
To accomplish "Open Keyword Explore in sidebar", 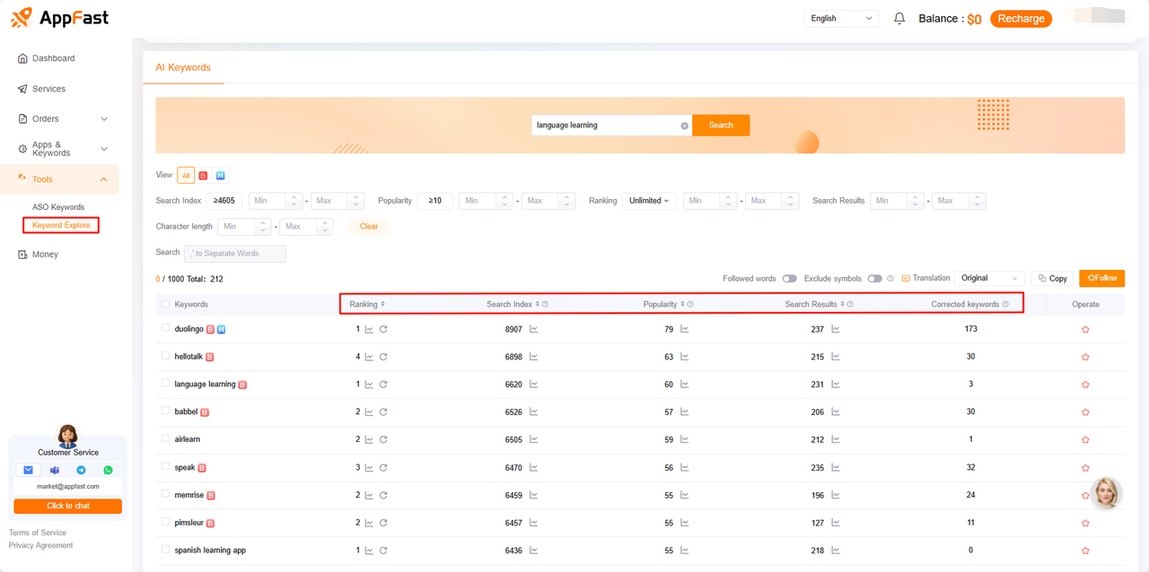I will [61, 225].
